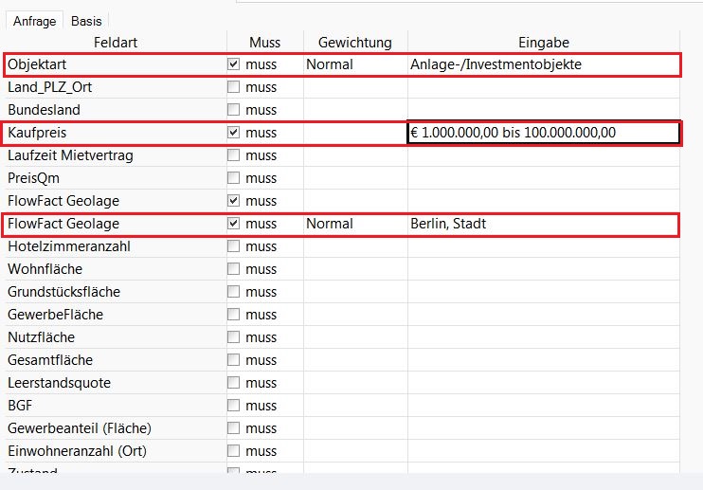This screenshot has height=490, width=703.
Task: Open Gewichtung Normal cell beside Berlin, Stadt
Action: [354, 224]
